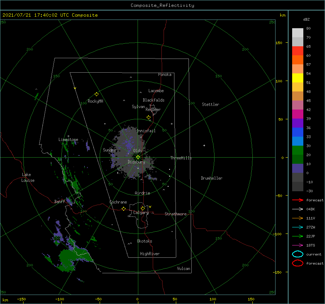Image resolution: width=325 pixels, height=304 pixels.
Task: Click the yellow V marker beside Calgary
Action: [x=150, y=207]
